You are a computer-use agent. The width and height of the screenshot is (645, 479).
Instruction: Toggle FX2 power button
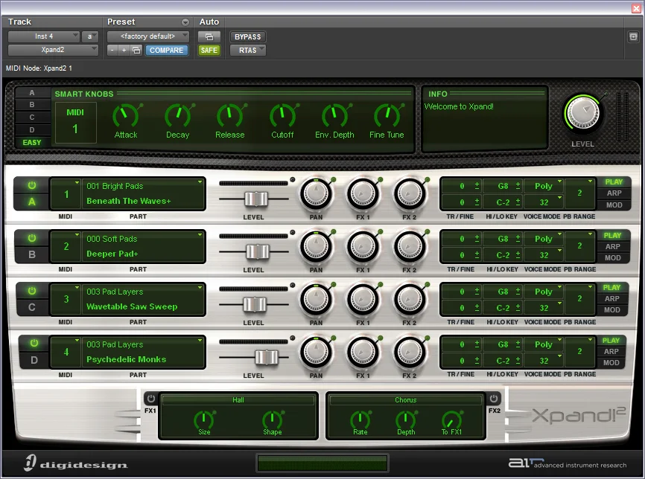coord(494,399)
